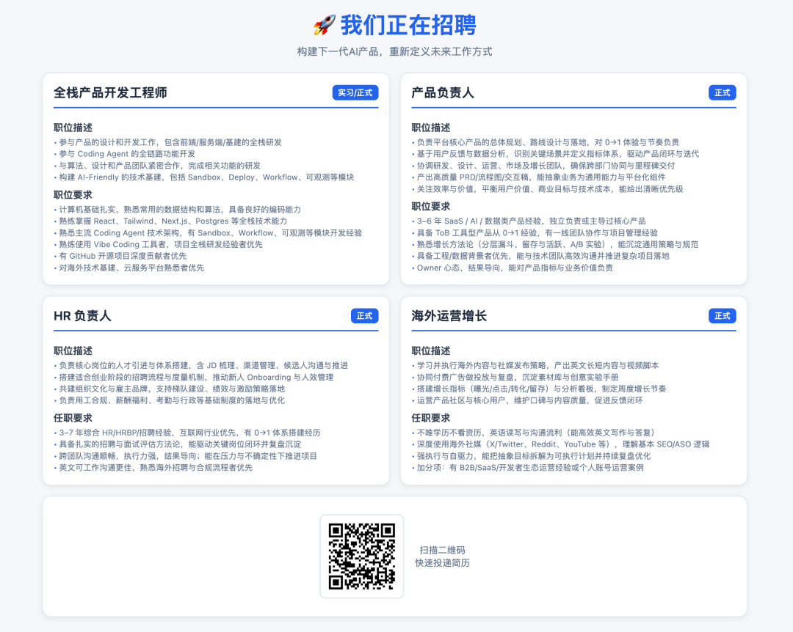Click line 3–7 年综合 HR/HRBP/招聘经验
The image size is (793, 632).
click(189, 433)
